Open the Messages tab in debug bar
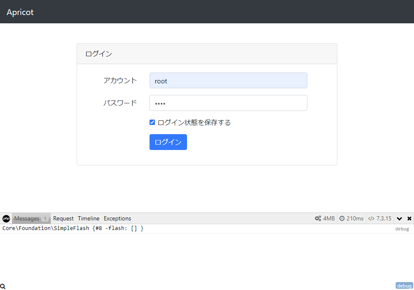Image resolution: width=414 pixels, height=290 pixels. (27, 219)
